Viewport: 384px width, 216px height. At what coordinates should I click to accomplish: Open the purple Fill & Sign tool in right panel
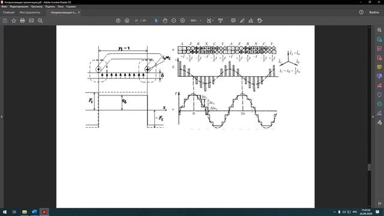[x=379, y=113]
